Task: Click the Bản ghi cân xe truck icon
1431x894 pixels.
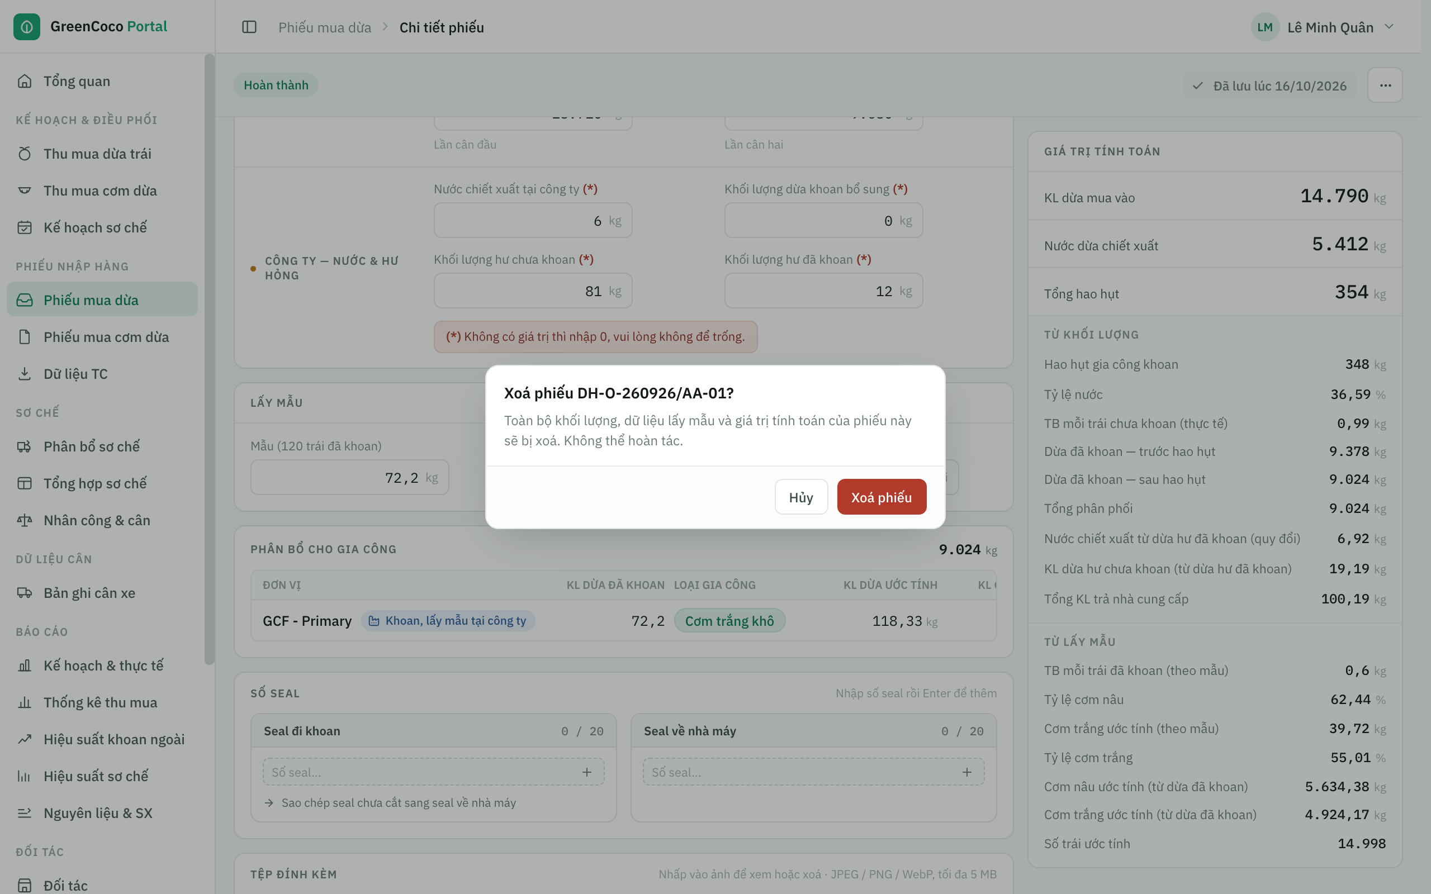Action: tap(24, 593)
